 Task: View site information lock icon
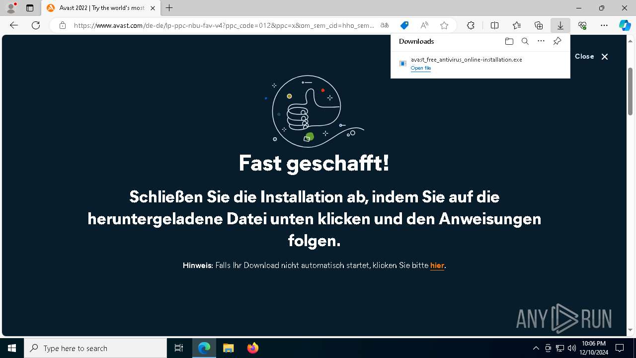(62, 25)
